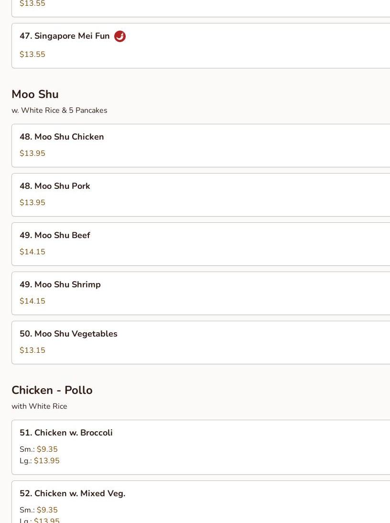Select 48. Moo Shu Chicken menu item
This screenshot has height=523, width=390.
point(62,137)
